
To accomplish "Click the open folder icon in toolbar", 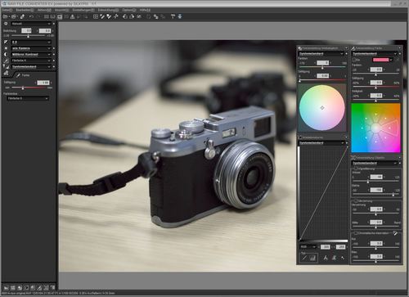I will click(14, 16).
